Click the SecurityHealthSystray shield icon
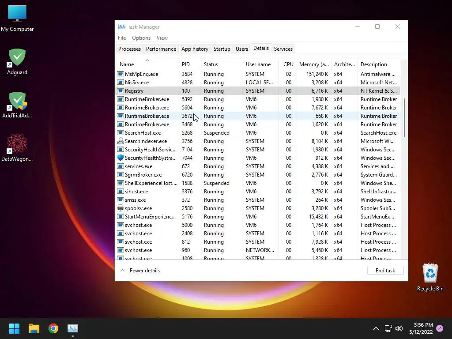The image size is (452, 339). pyautogui.click(x=120, y=158)
